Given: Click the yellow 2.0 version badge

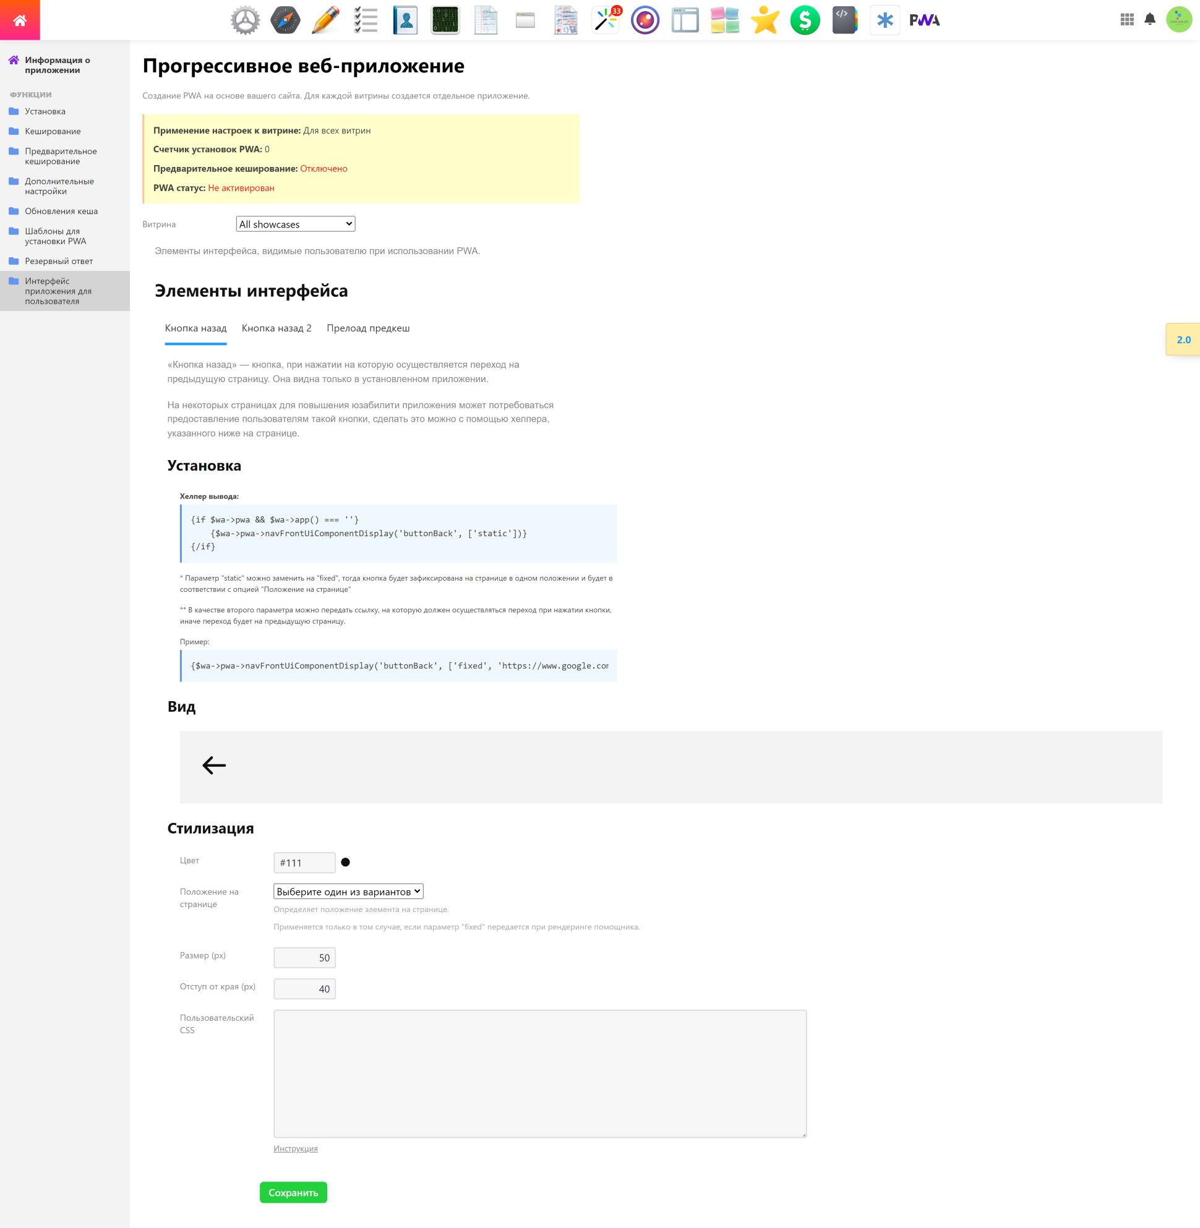Looking at the screenshot, I should pos(1183,339).
